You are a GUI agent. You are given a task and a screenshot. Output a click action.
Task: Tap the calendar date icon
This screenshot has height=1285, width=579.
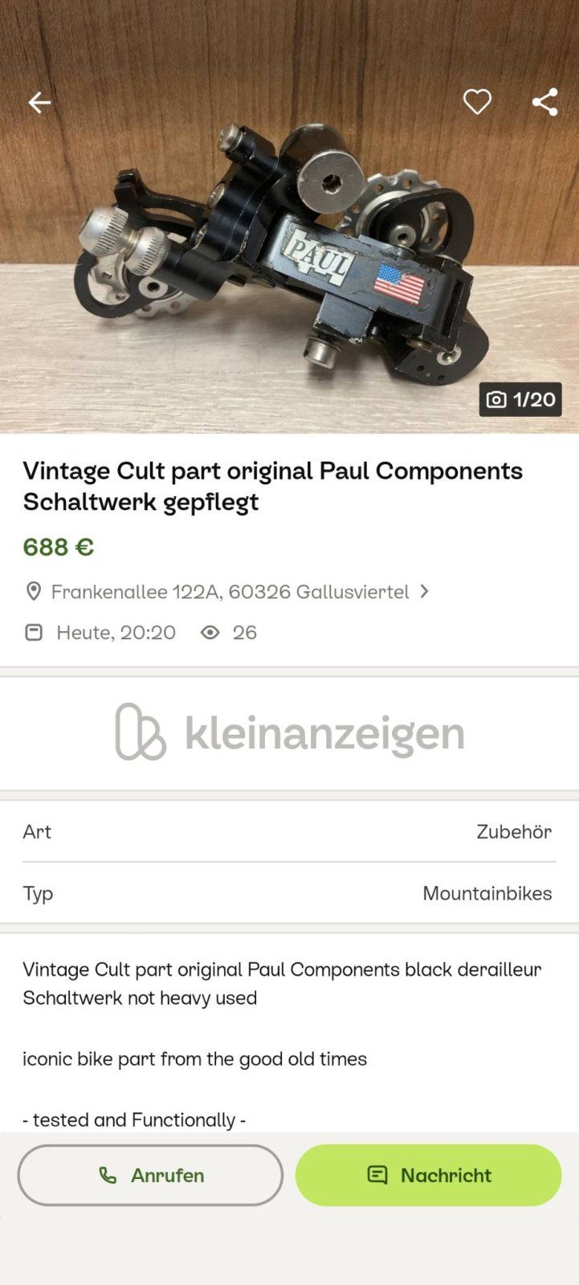[34, 633]
